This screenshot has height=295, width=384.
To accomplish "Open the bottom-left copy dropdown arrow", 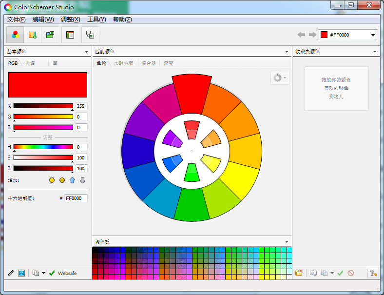I will pyautogui.click(x=43, y=273).
